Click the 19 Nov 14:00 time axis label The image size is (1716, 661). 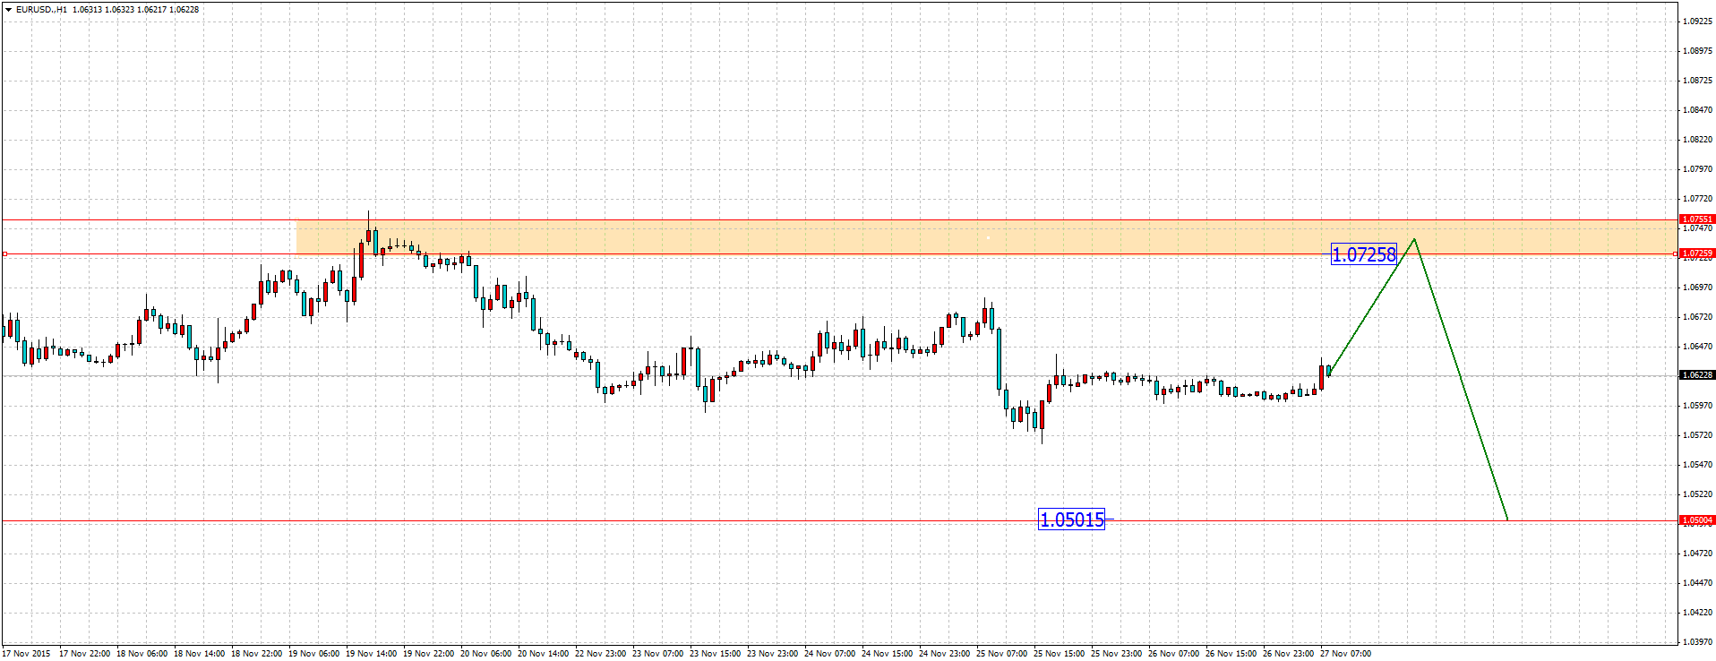[371, 654]
